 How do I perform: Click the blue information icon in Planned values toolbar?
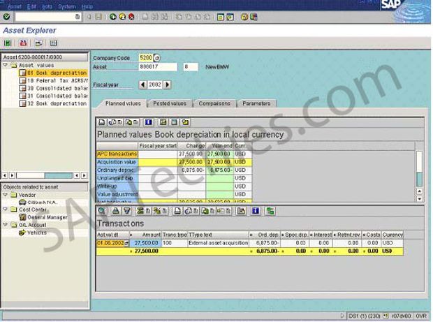click(x=148, y=122)
